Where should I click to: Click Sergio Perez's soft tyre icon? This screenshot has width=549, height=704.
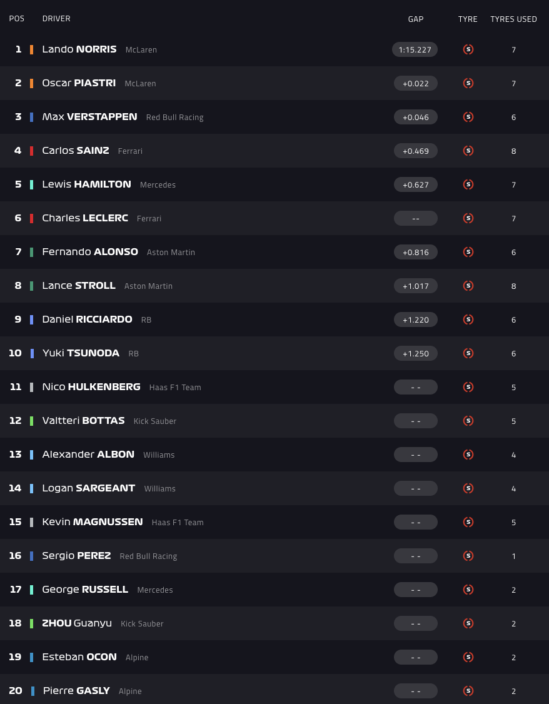tap(468, 556)
